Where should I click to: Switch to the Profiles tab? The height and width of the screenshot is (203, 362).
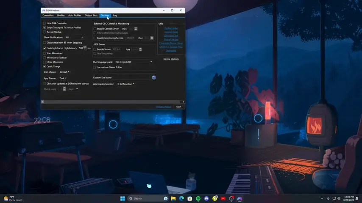coord(61,16)
